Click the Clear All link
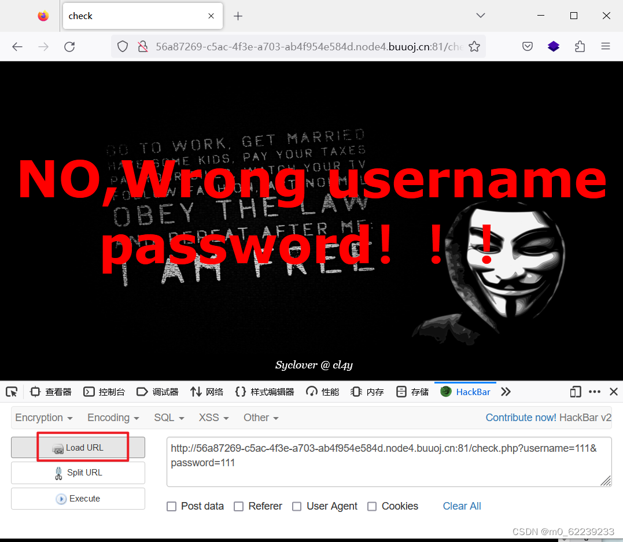Screen dimensions: 623x542 pos(462,506)
